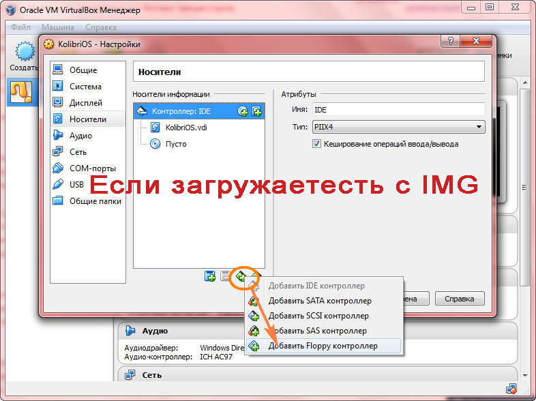The width and height of the screenshot is (536, 401).
Task: Click the add controller icon circled in orange
Action: pyautogui.click(x=241, y=276)
